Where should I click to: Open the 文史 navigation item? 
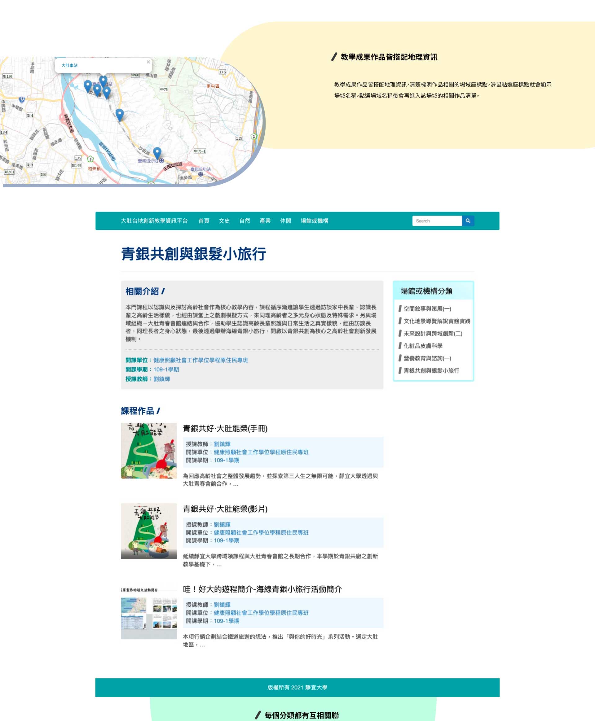[x=224, y=221]
